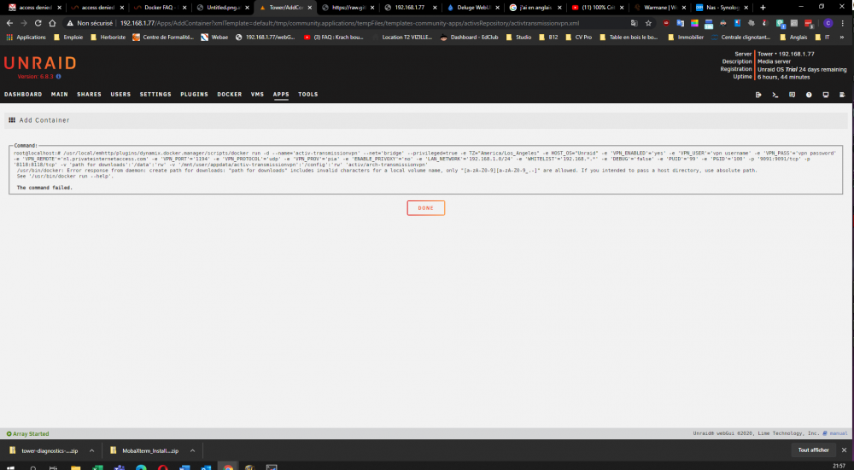Open the 'Immobilier' bookmark folder

click(x=686, y=37)
